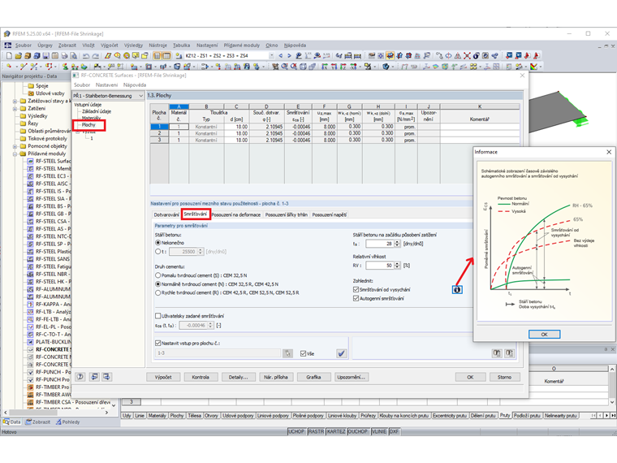Toggle Smršťování od vysychání checkbox
Screen dimensions: 617x463
[x=356, y=289]
